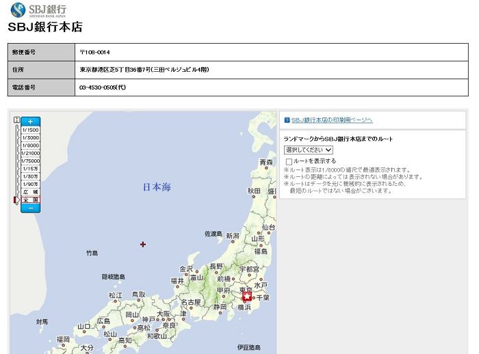The height and width of the screenshot is (354, 479).
Task: Click the 住所 header cell
Action: click(41, 70)
